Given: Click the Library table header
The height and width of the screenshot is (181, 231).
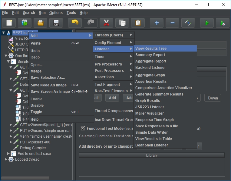Looking at the screenshot, I should click(152, 156).
